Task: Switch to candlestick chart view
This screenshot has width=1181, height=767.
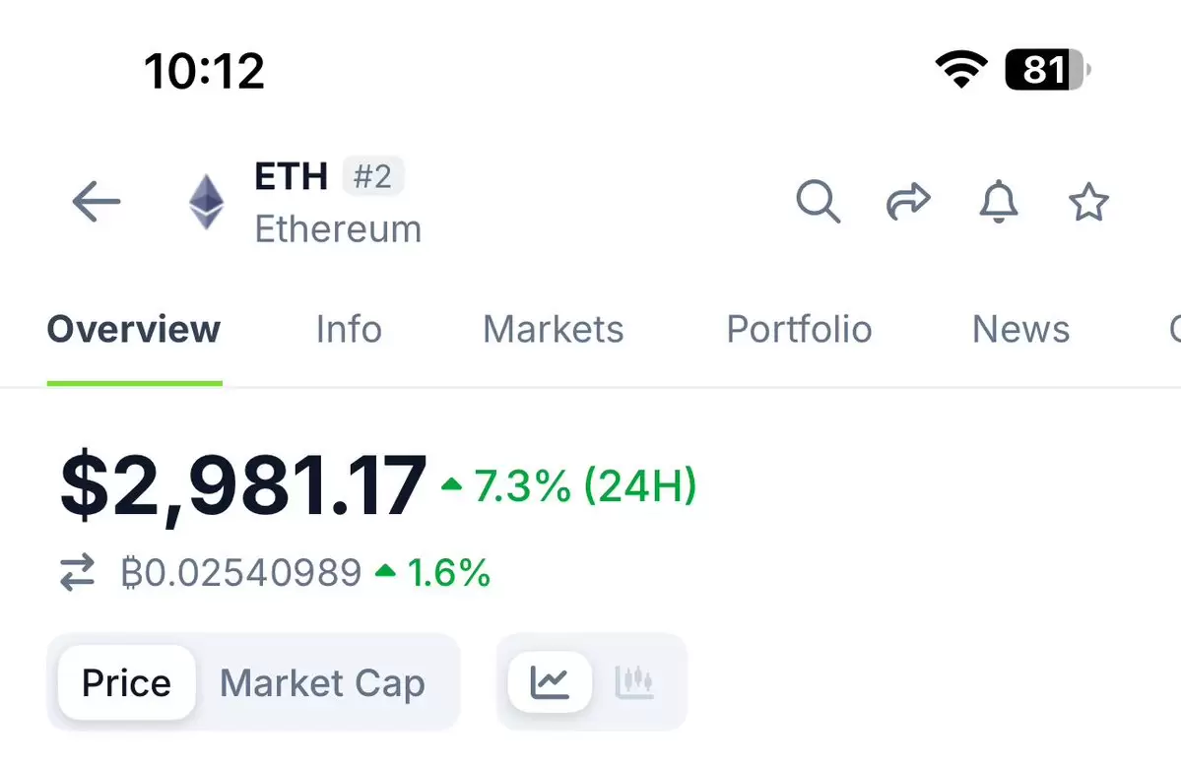Action: (634, 682)
